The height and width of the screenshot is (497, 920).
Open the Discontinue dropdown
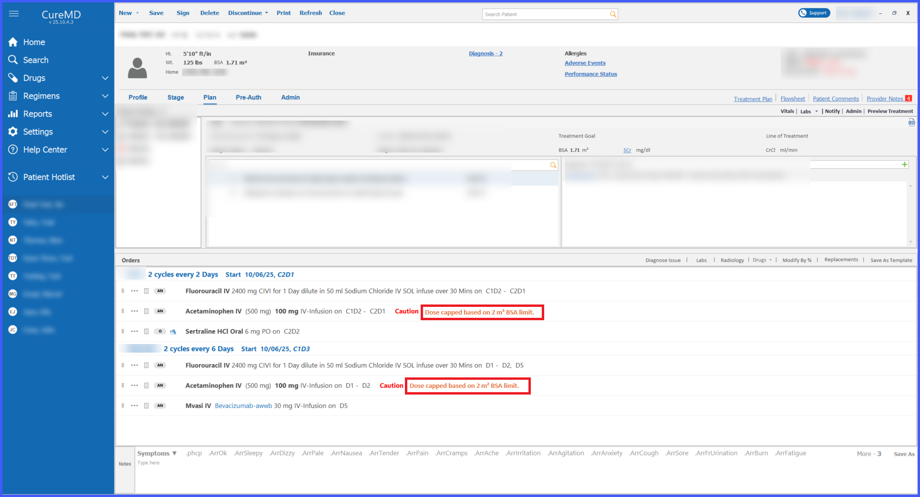click(248, 13)
